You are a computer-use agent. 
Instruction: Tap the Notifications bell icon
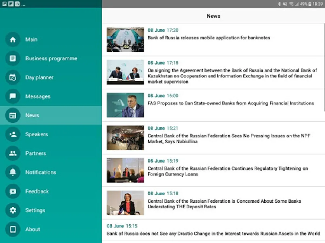click(x=13, y=172)
